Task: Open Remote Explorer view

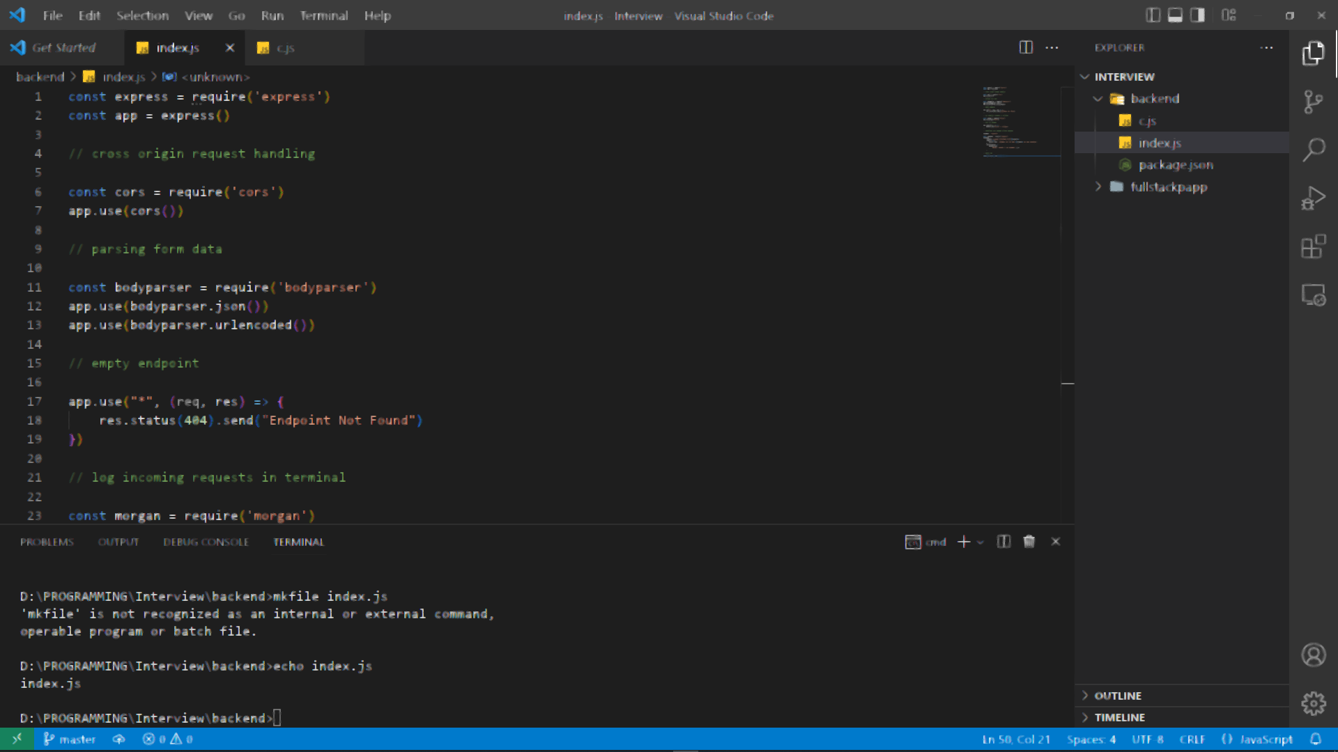Action: point(1314,295)
